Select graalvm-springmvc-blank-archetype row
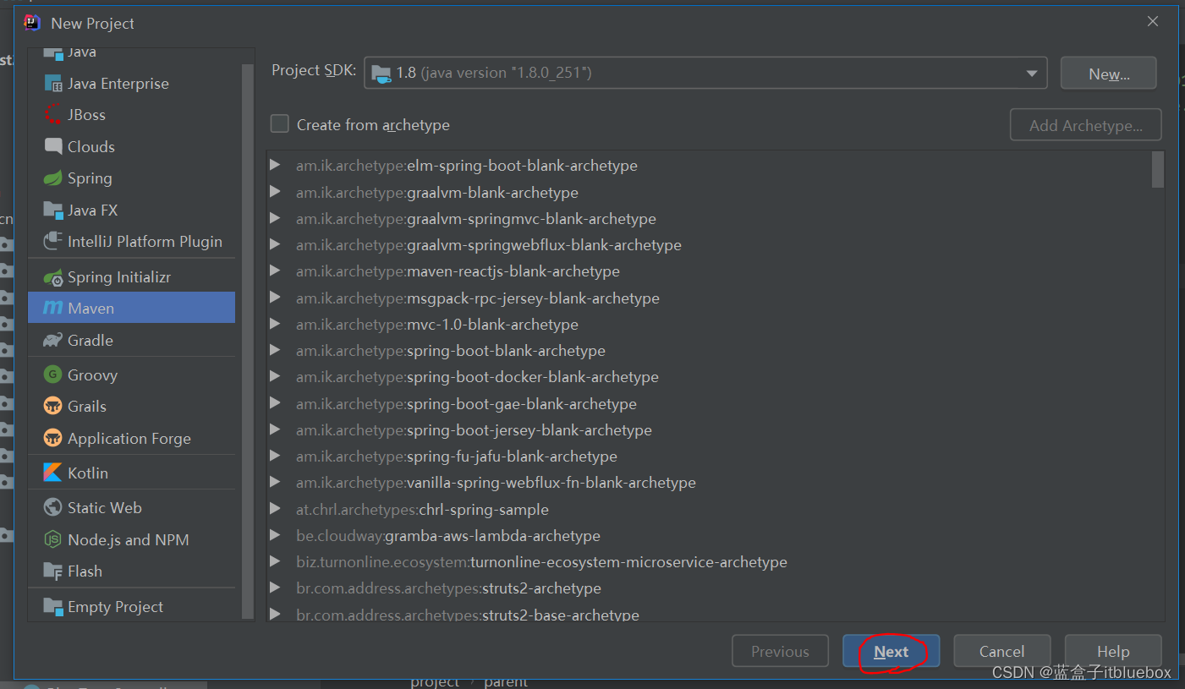Screen dimensions: 1185x689 tap(716, 218)
